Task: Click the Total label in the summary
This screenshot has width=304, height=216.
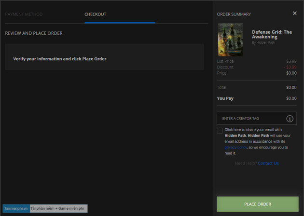Action: tap(221, 87)
